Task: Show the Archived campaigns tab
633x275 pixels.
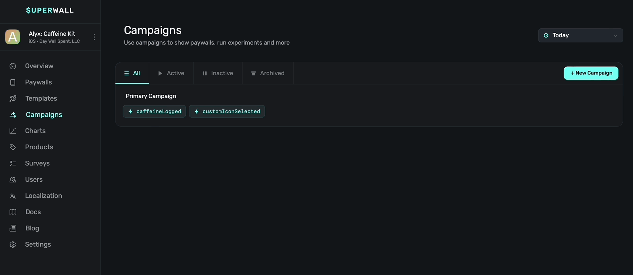Action: 268,73
